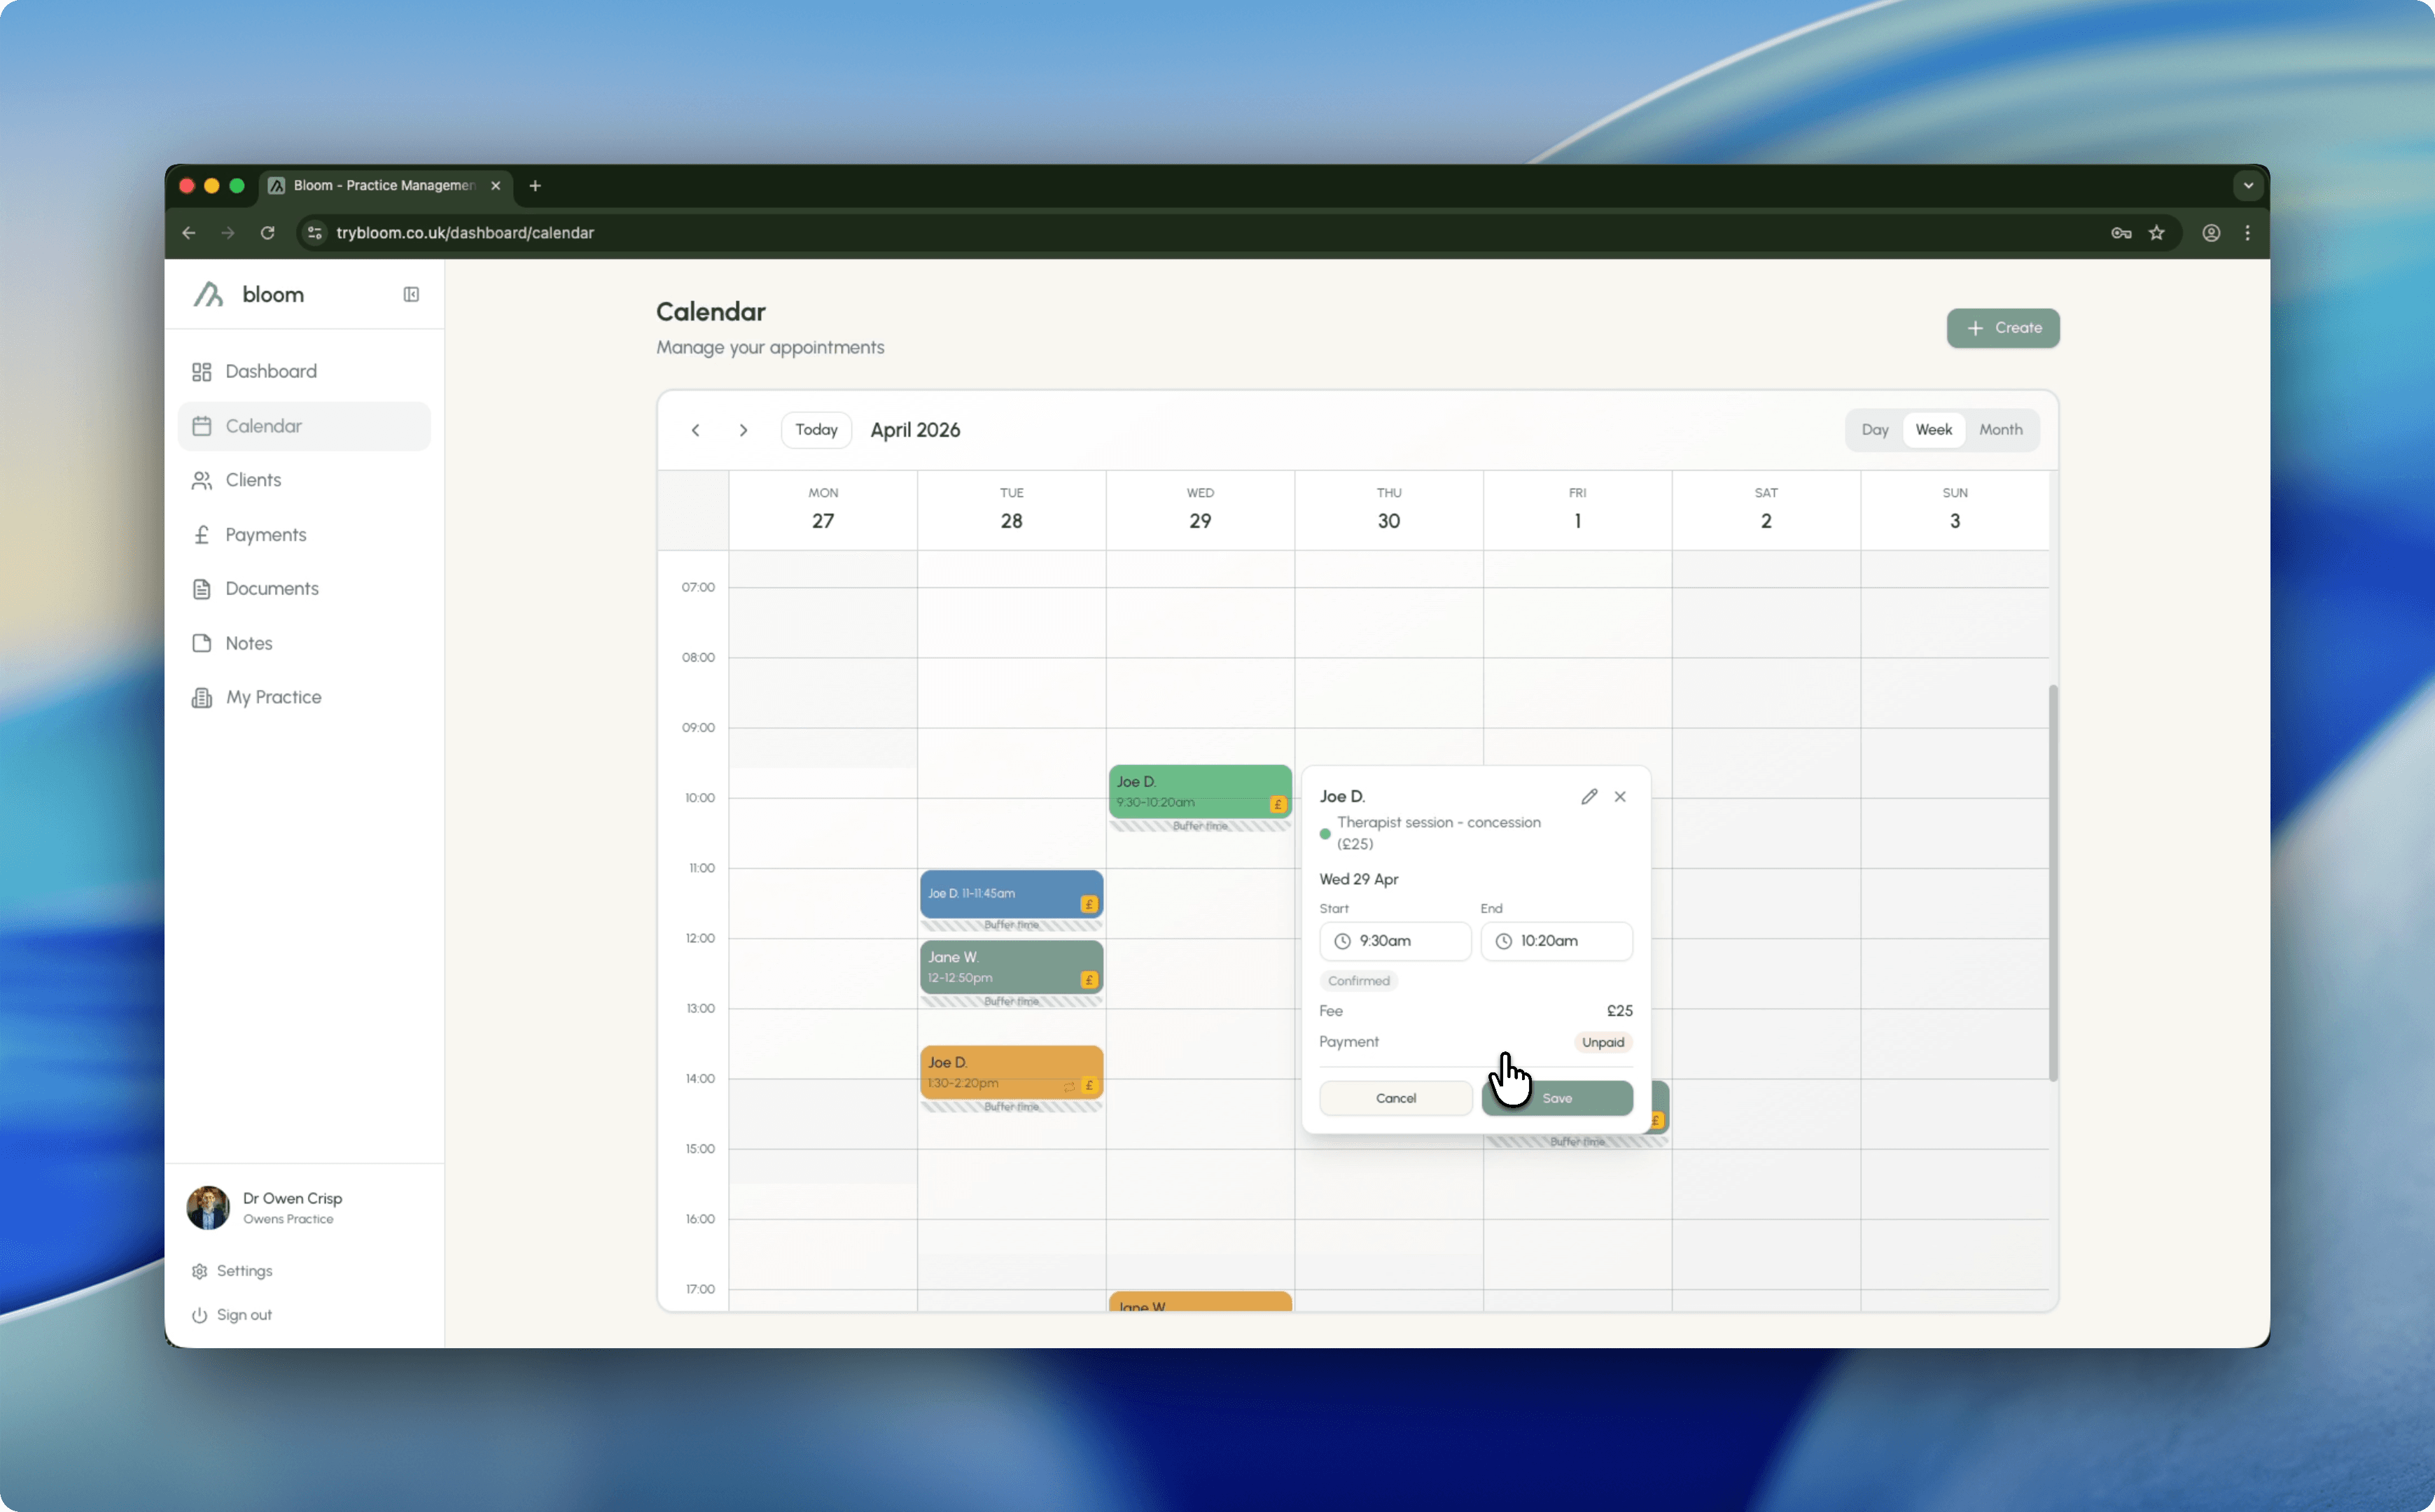
Task: Open Joe D. 11-11:45am Tuesday appointment
Action: 1011,894
